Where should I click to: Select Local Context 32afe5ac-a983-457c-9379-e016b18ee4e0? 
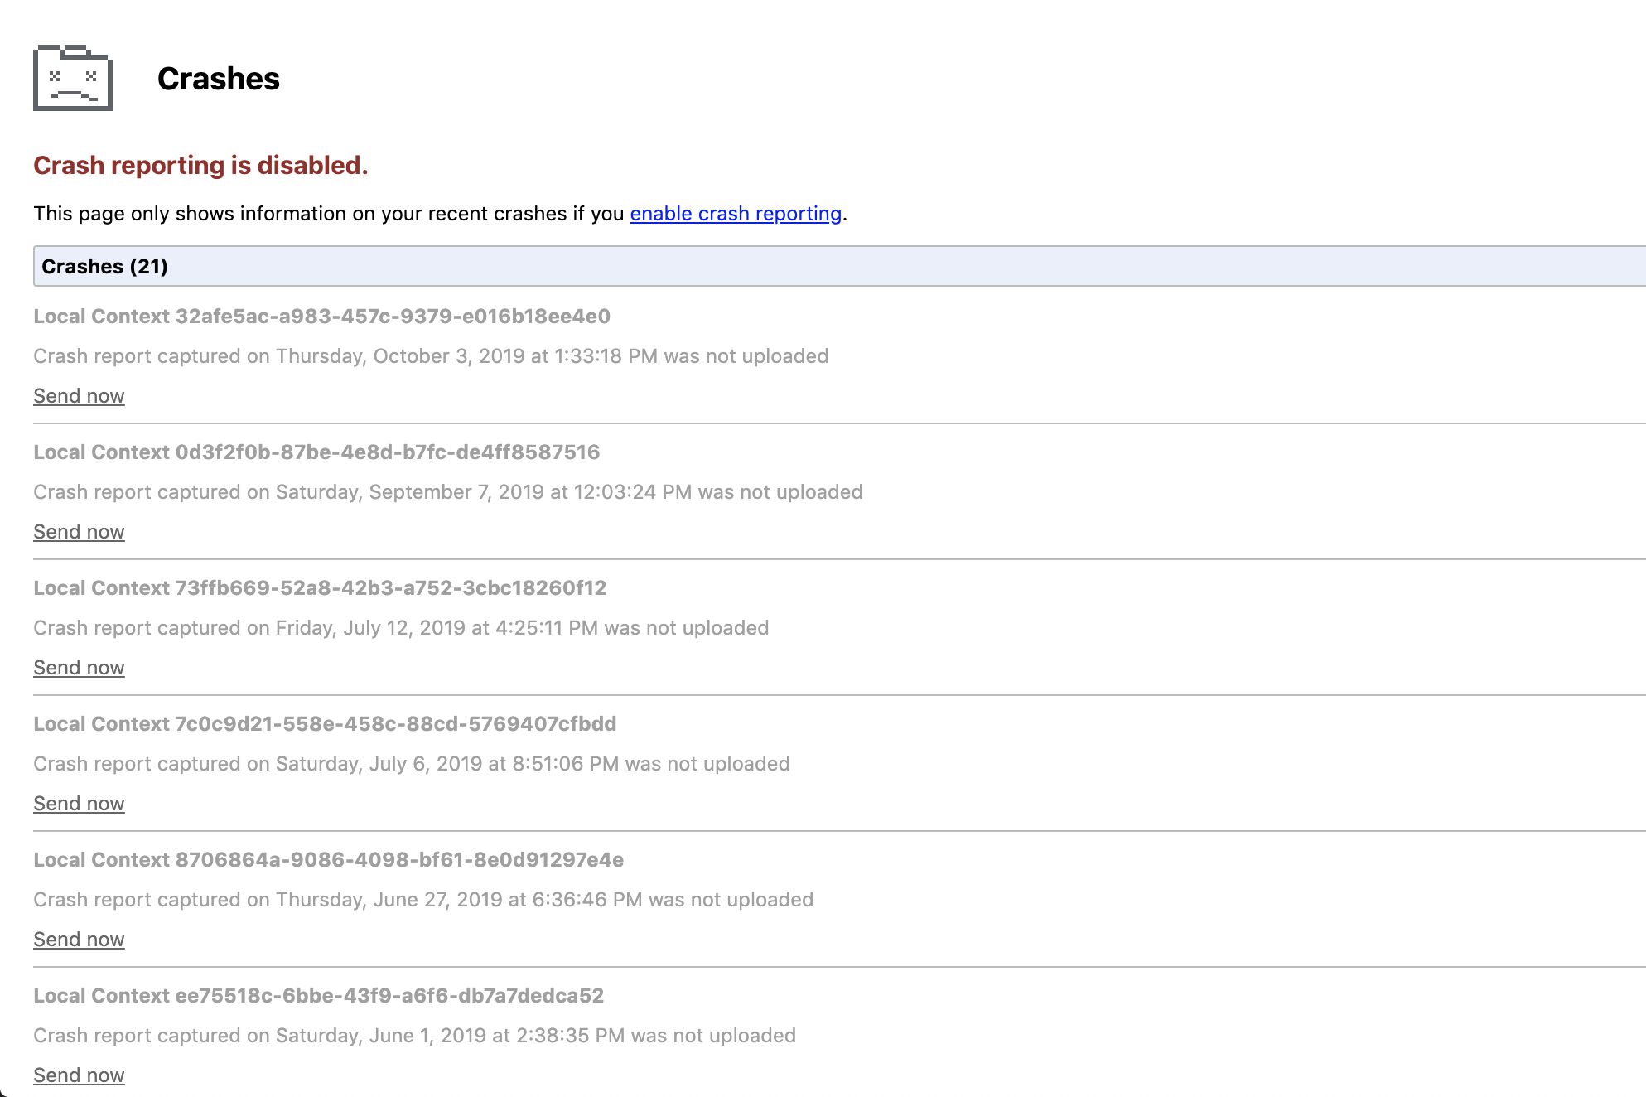point(321,317)
